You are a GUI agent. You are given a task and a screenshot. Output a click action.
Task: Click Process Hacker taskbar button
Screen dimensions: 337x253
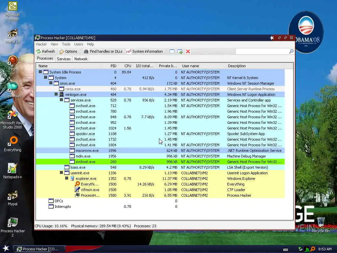[39, 249]
